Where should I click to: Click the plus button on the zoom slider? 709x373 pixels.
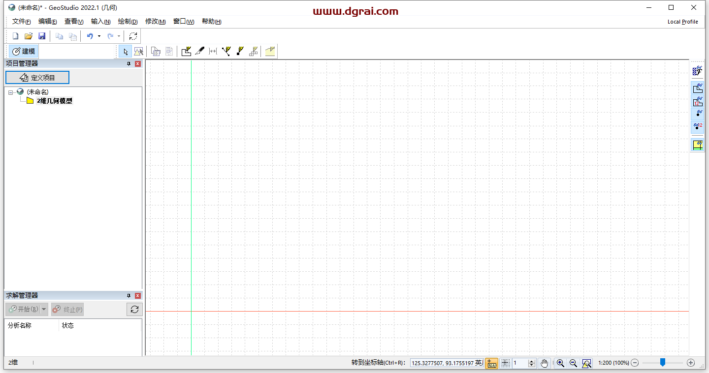(x=691, y=363)
